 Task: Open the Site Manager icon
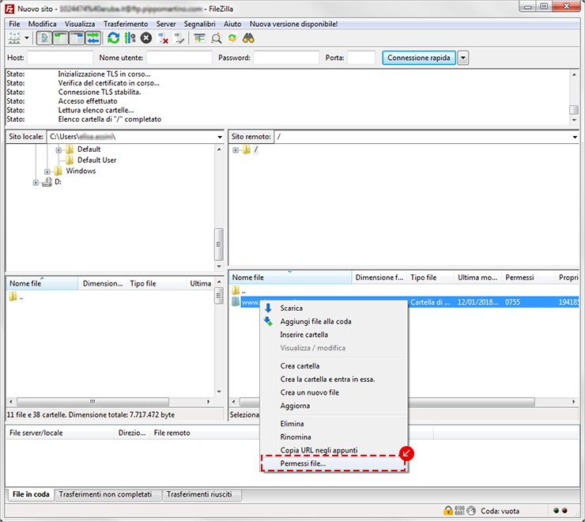[x=14, y=38]
